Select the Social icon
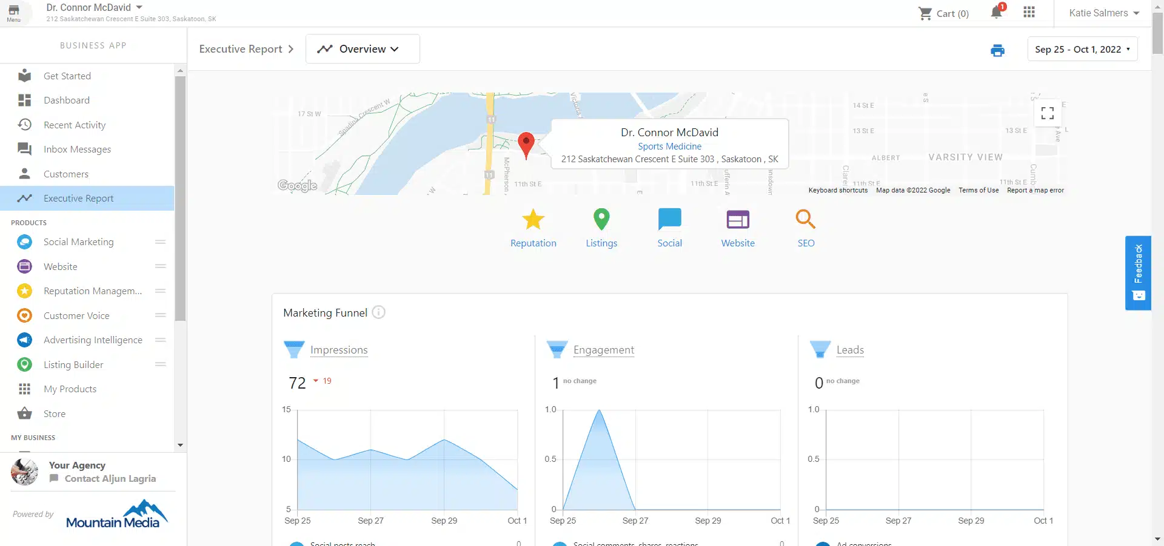This screenshot has width=1164, height=546. [669, 220]
